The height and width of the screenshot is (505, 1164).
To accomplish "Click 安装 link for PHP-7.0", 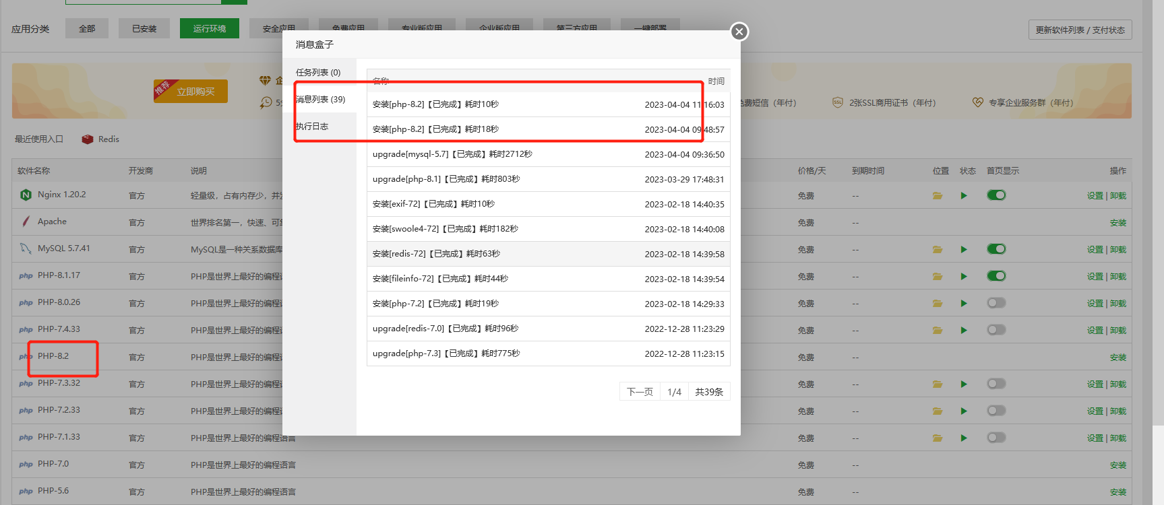I will coord(1118,465).
